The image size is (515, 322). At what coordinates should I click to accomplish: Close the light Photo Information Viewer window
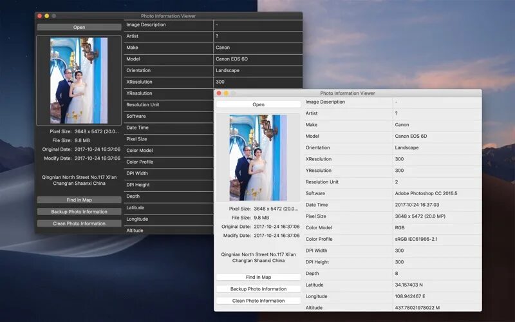tap(219, 93)
